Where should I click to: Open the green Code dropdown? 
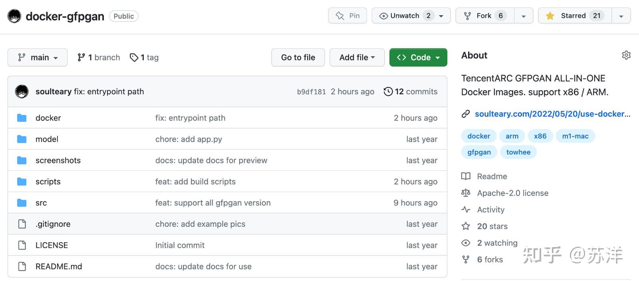coord(418,57)
